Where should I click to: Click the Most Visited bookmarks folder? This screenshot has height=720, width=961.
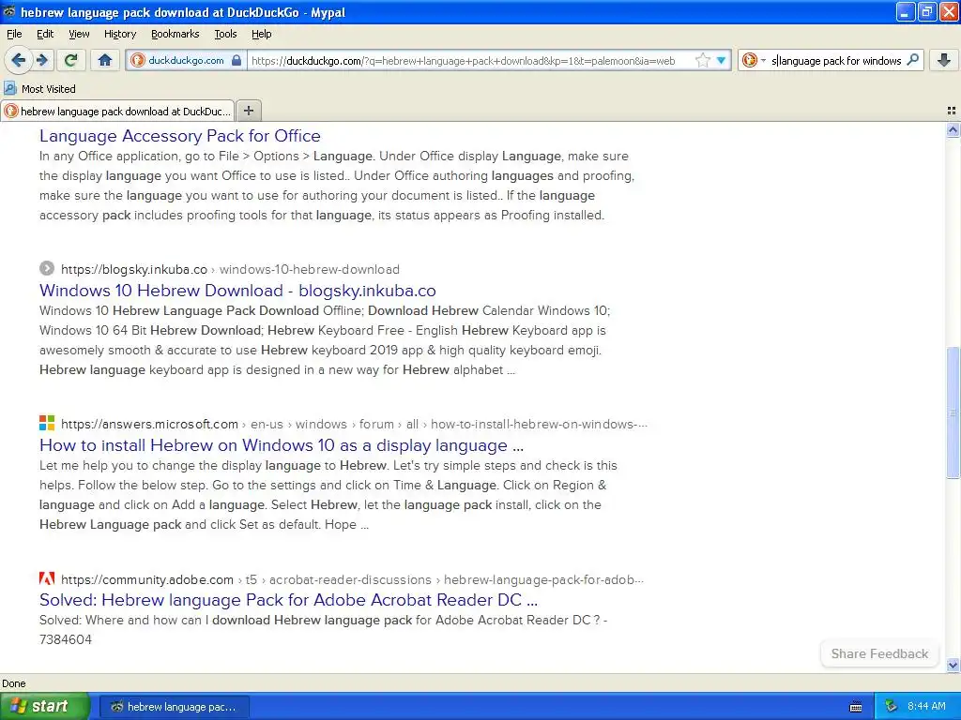tap(39, 89)
